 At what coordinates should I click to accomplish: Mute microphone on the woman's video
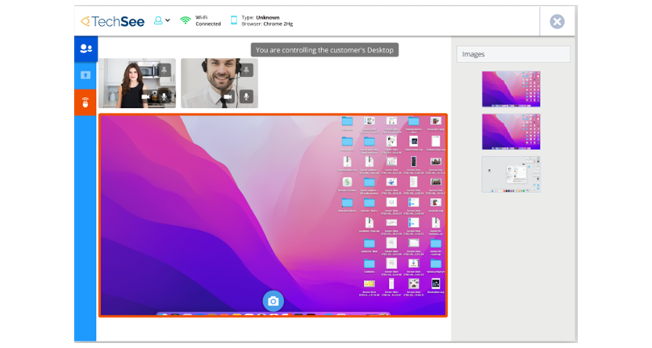tap(165, 97)
